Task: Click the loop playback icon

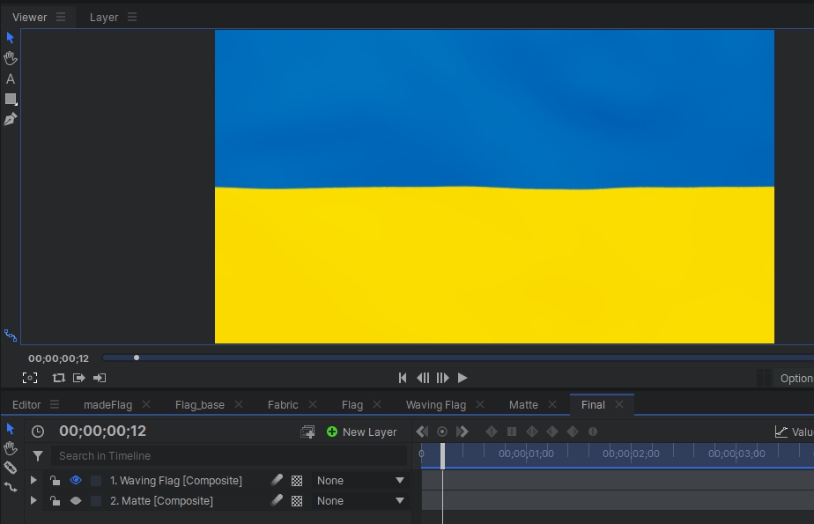Action: [58, 378]
